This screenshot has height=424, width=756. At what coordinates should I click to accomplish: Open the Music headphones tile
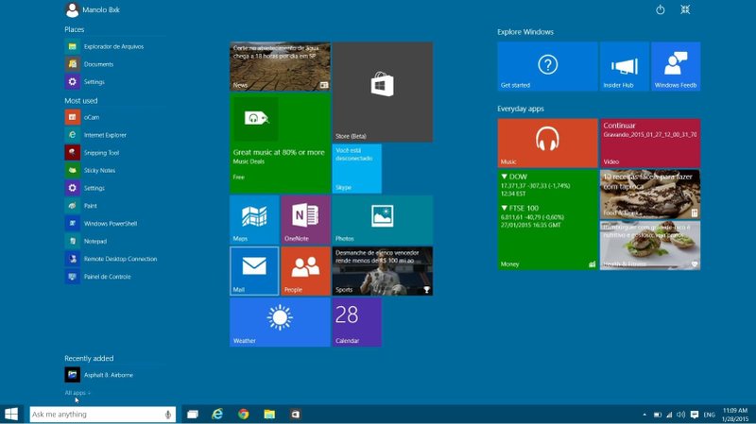[548, 144]
